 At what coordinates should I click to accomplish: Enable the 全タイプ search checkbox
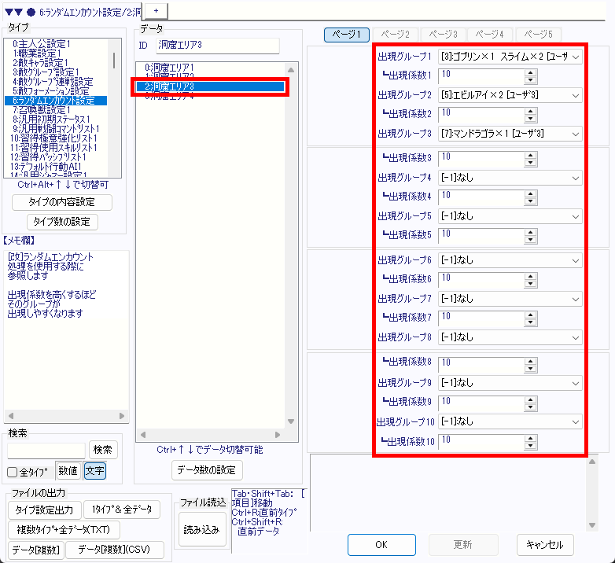(13, 472)
